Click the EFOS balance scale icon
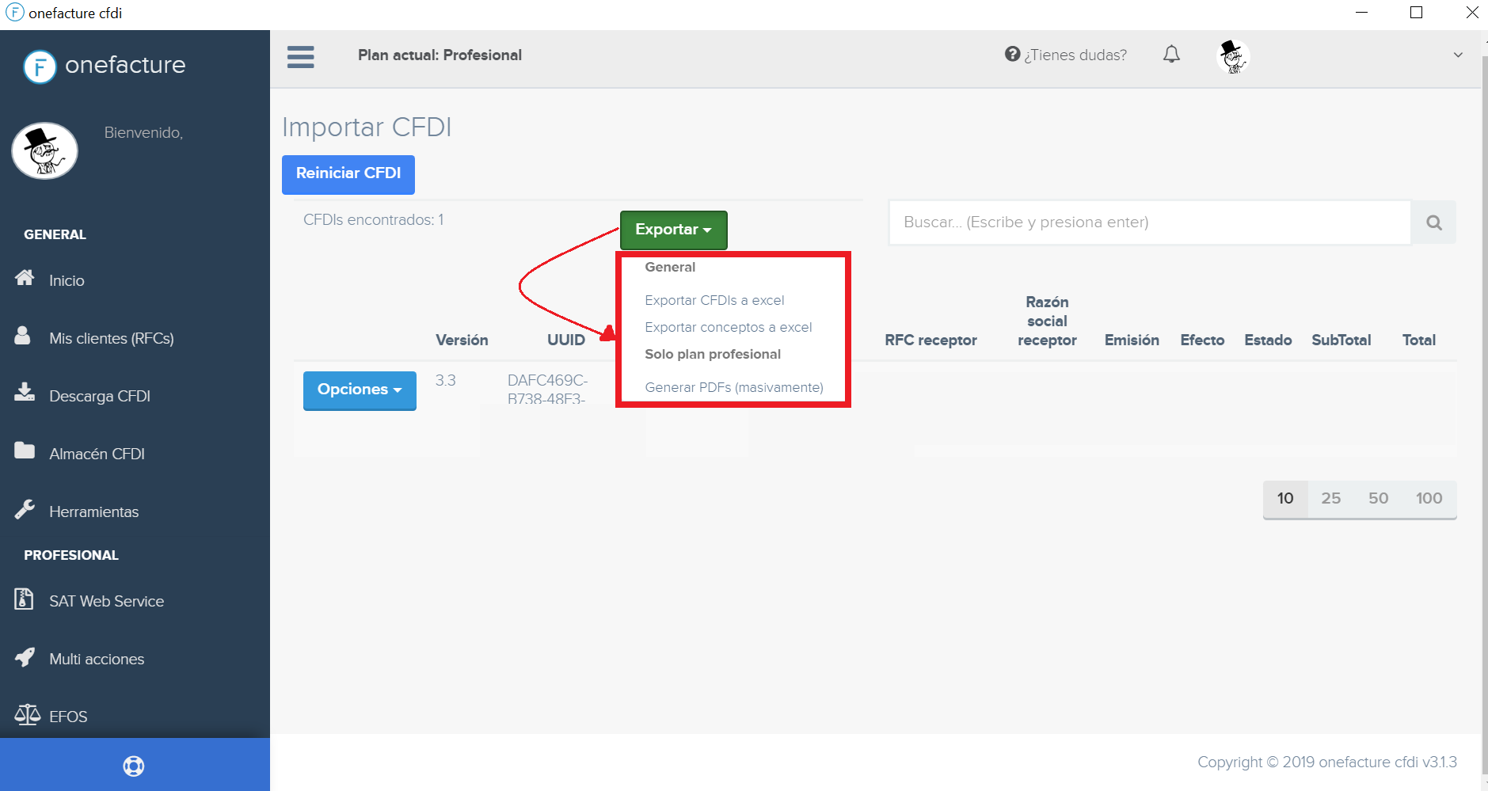1488x791 pixels. pos(27,715)
